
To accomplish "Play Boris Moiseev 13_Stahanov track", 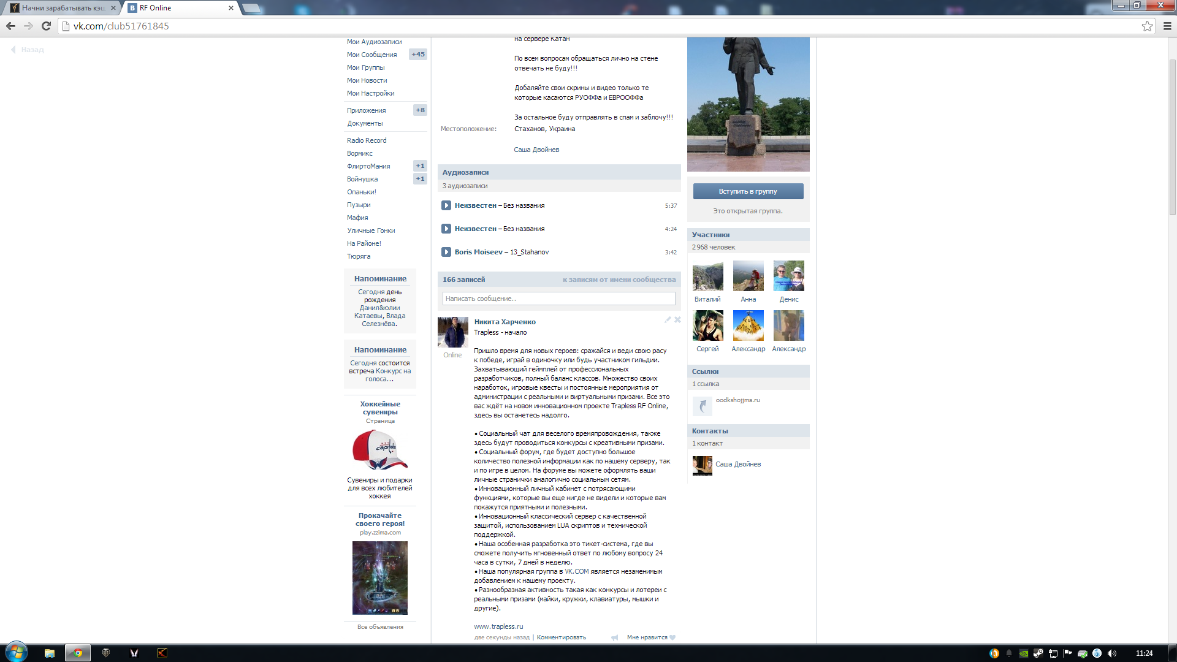I will [446, 252].
